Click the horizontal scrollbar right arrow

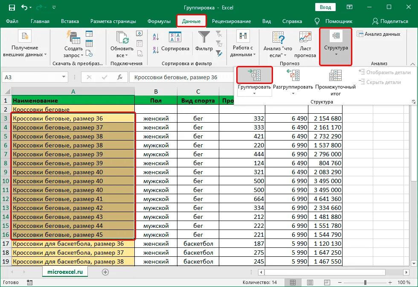pyautogui.click(x=406, y=272)
